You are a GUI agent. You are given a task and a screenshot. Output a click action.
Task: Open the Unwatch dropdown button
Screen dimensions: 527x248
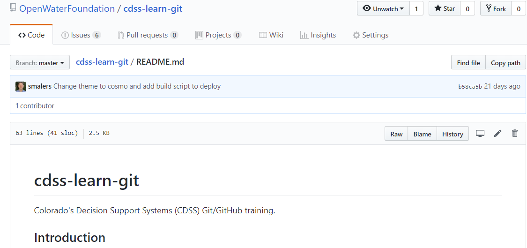coord(383,9)
